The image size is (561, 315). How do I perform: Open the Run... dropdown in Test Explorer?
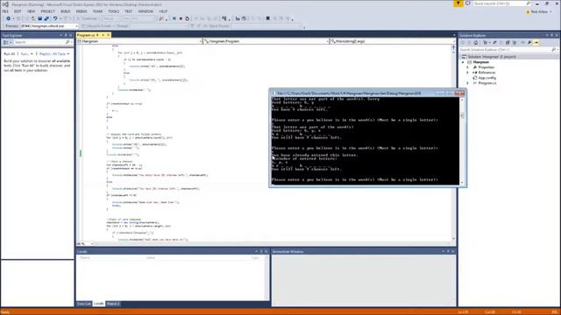pyautogui.click(x=26, y=54)
